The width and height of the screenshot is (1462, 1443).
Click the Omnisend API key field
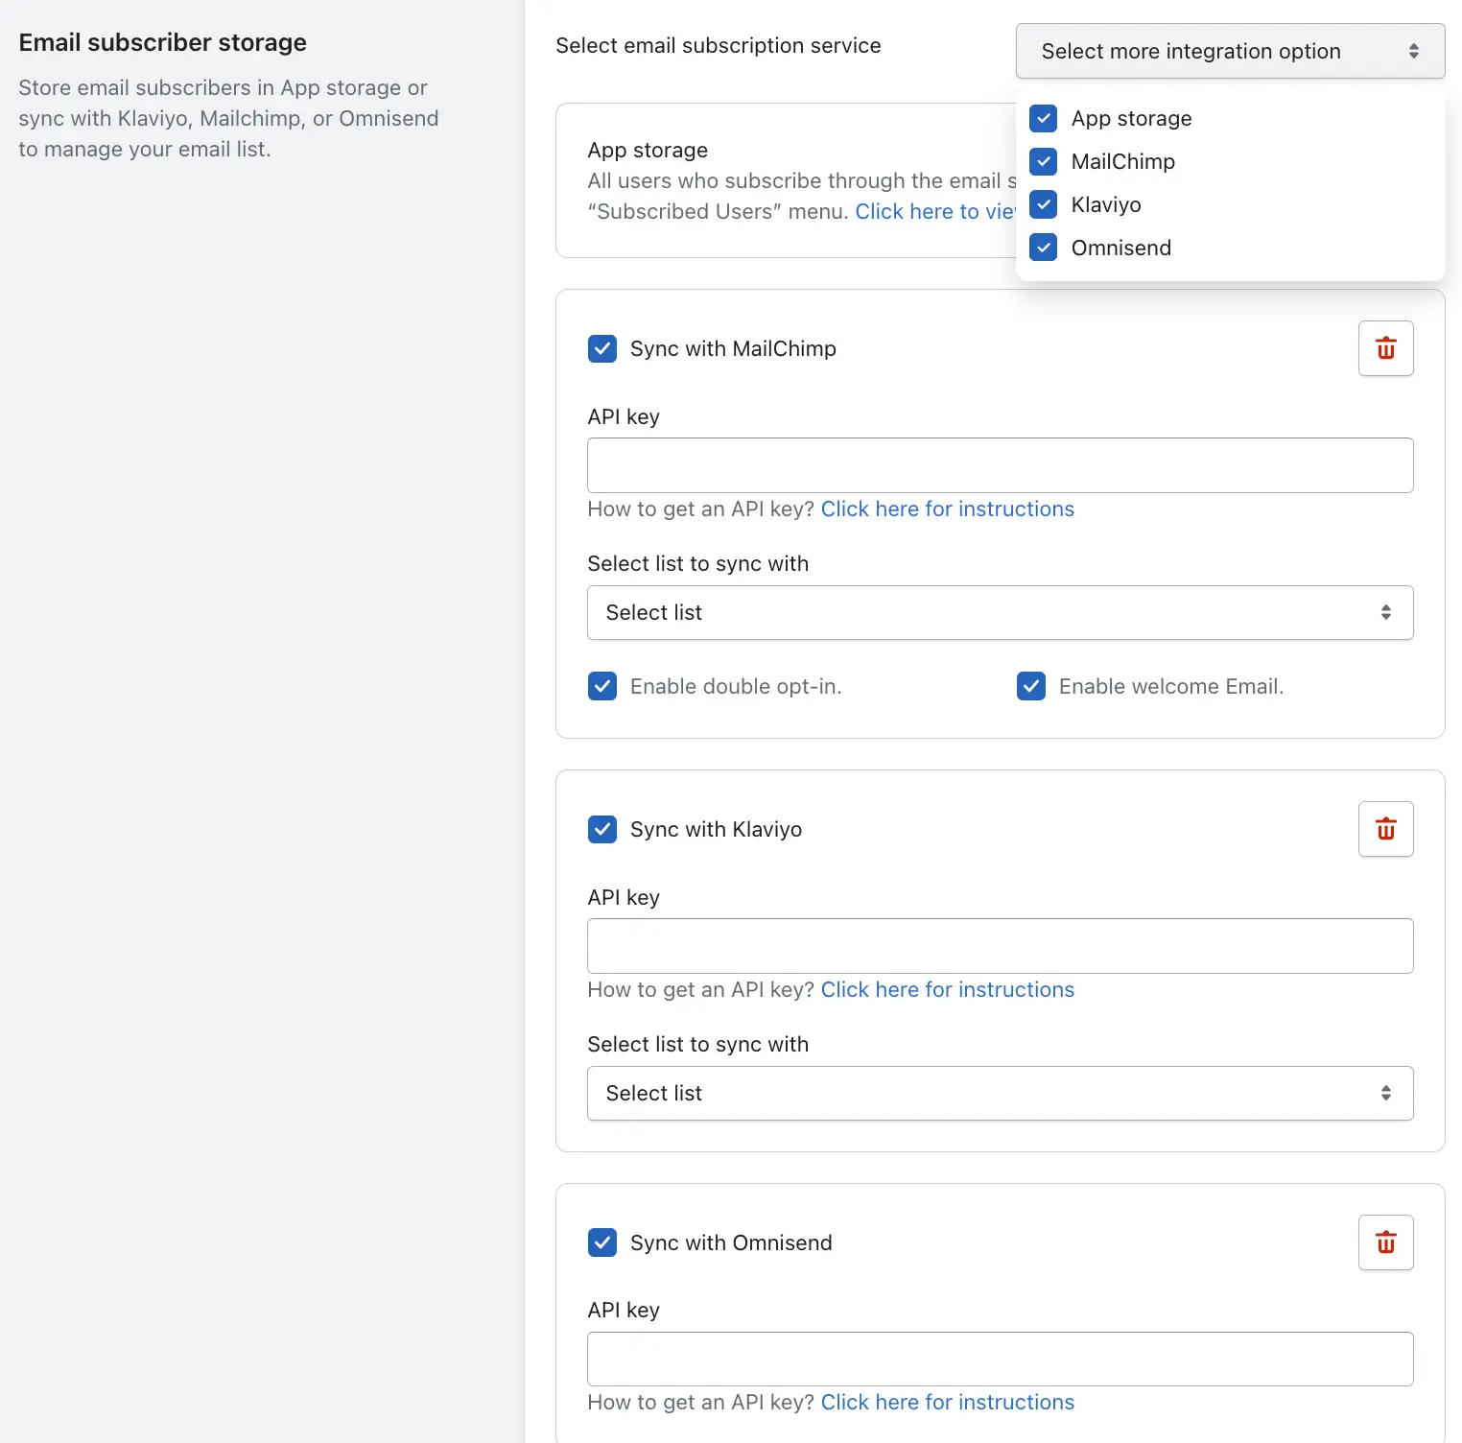tap(1000, 1359)
